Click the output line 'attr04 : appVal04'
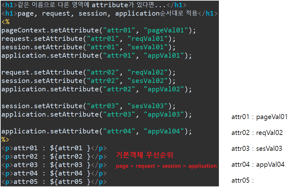 pos(258,165)
